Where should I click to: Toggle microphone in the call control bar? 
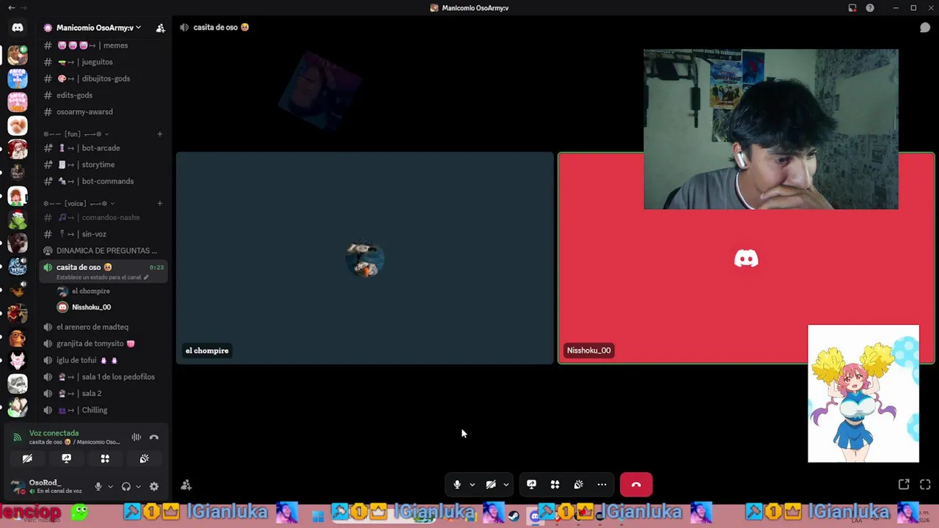click(x=457, y=485)
